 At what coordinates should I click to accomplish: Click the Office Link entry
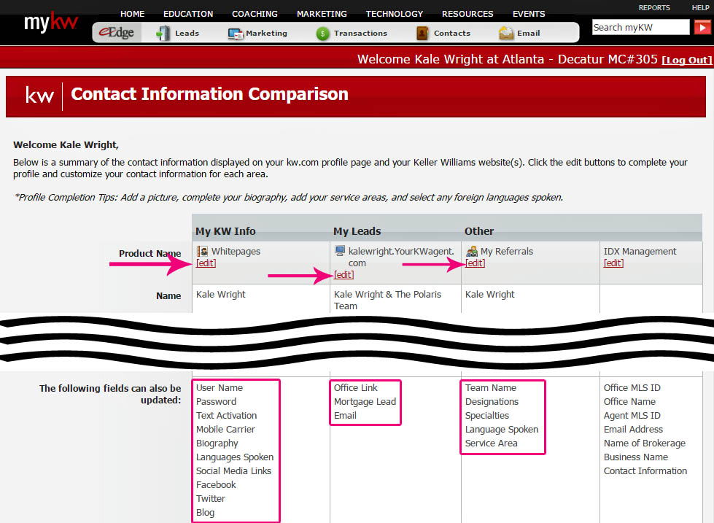(x=356, y=388)
